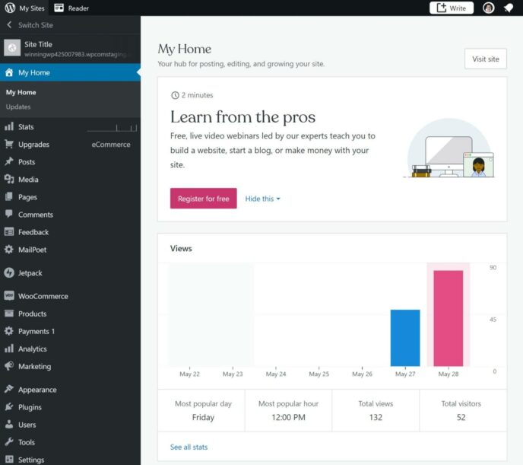
Task: Open the See all stats link
Action: pos(189,447)
